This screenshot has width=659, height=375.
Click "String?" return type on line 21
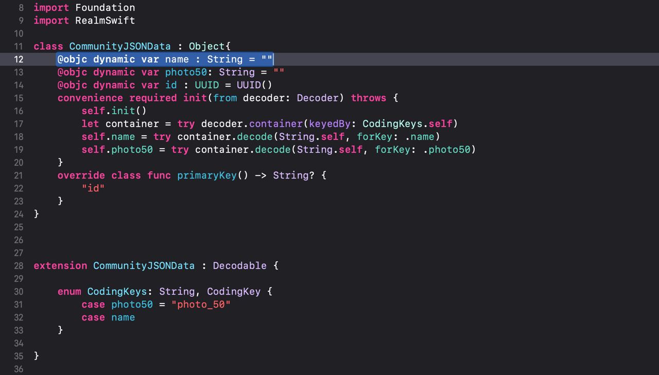point(293,175)
